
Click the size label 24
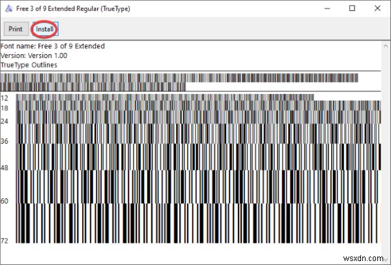5,121
